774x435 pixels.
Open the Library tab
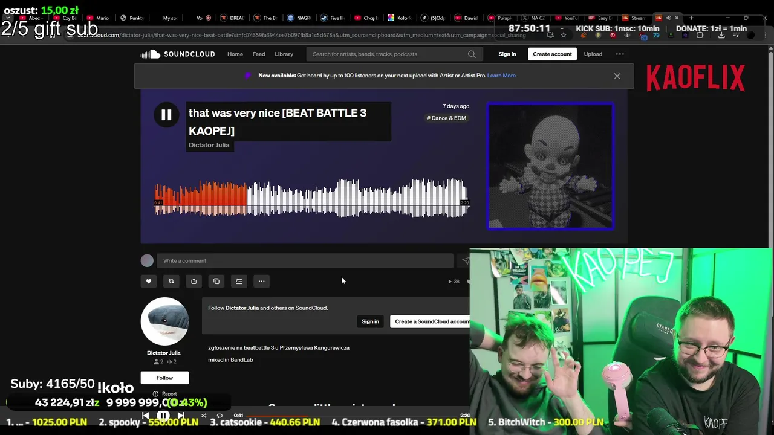point(284,54)
